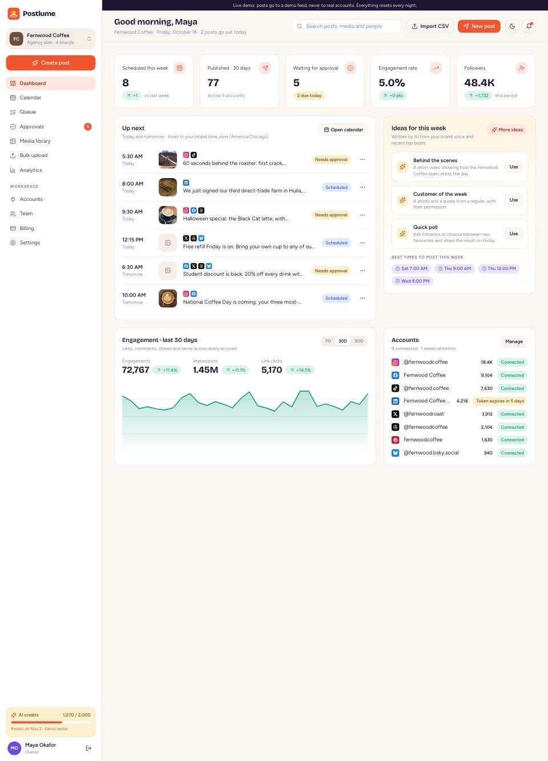This screenshot has height=761, width=548.
Task: Click the Maya Okafor profile avatar
Action: [x=14, y=748]
